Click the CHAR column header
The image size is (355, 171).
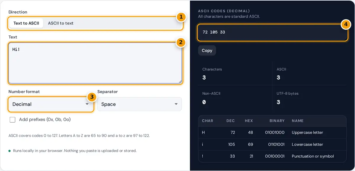tap(207, 121)
